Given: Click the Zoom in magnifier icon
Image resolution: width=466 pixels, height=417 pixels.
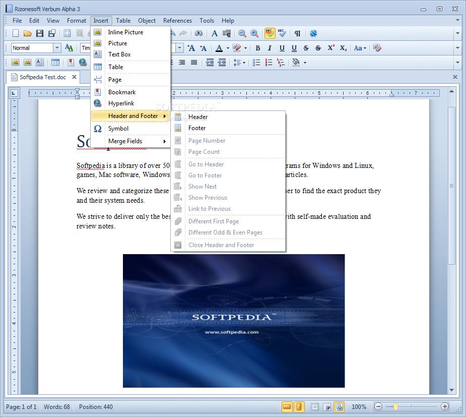Looking at the screenshot, I should click(x=254, y=33).
